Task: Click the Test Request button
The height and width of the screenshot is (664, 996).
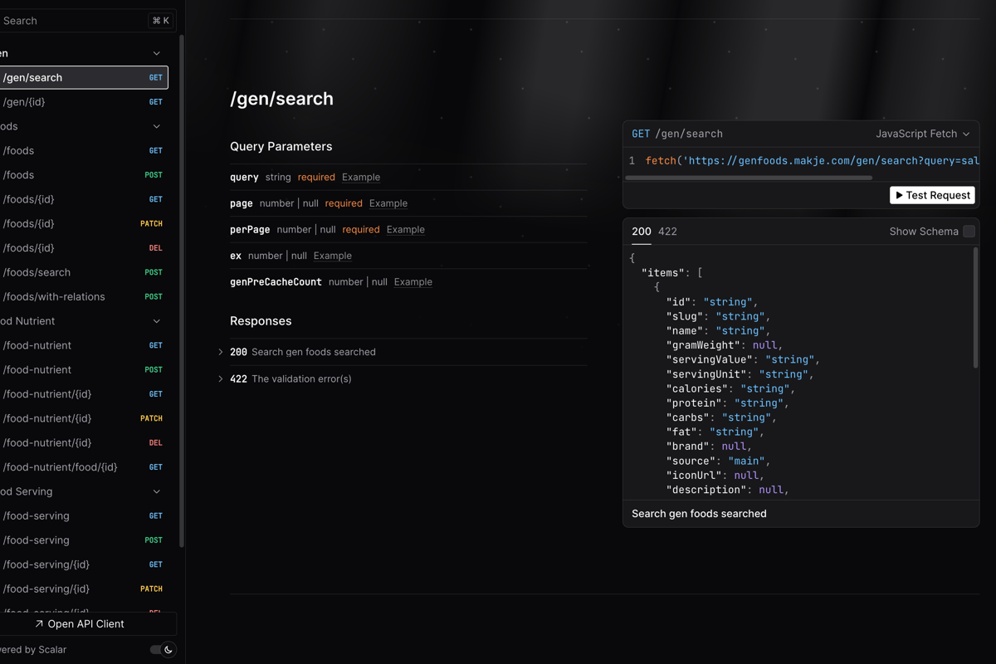Action: 932,195
